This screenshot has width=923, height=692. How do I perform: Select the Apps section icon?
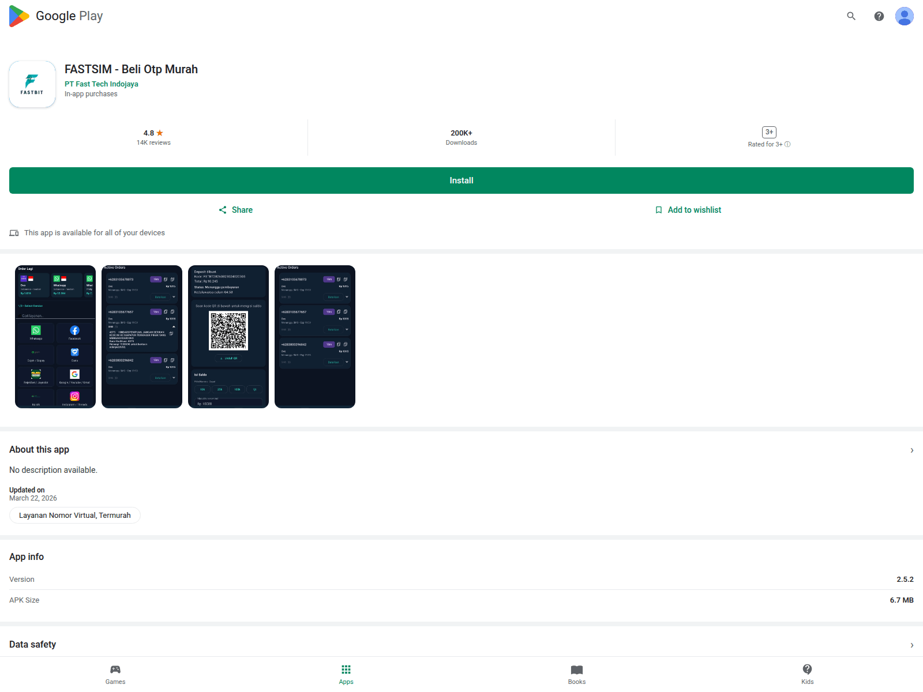pos(346,670)
